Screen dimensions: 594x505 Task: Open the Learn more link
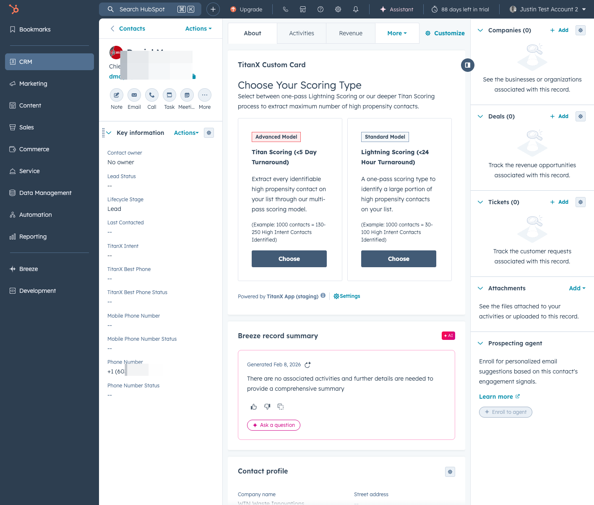pos(499,397)
